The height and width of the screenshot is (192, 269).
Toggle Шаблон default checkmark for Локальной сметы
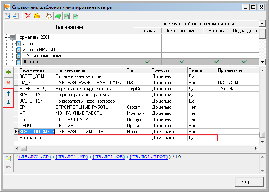182,61
